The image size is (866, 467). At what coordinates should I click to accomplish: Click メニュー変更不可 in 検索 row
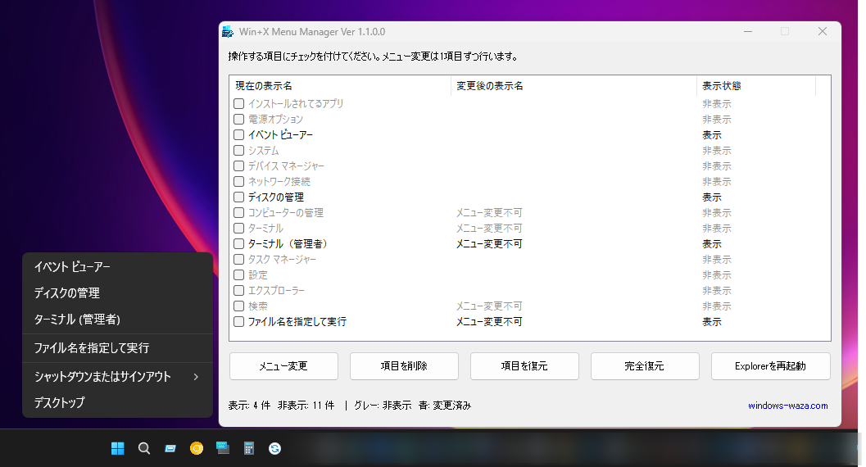[x=489, y=306]
